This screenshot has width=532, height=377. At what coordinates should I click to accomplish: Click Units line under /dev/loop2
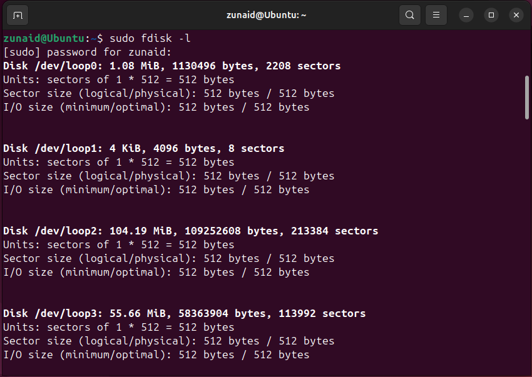tap(119, 245)
